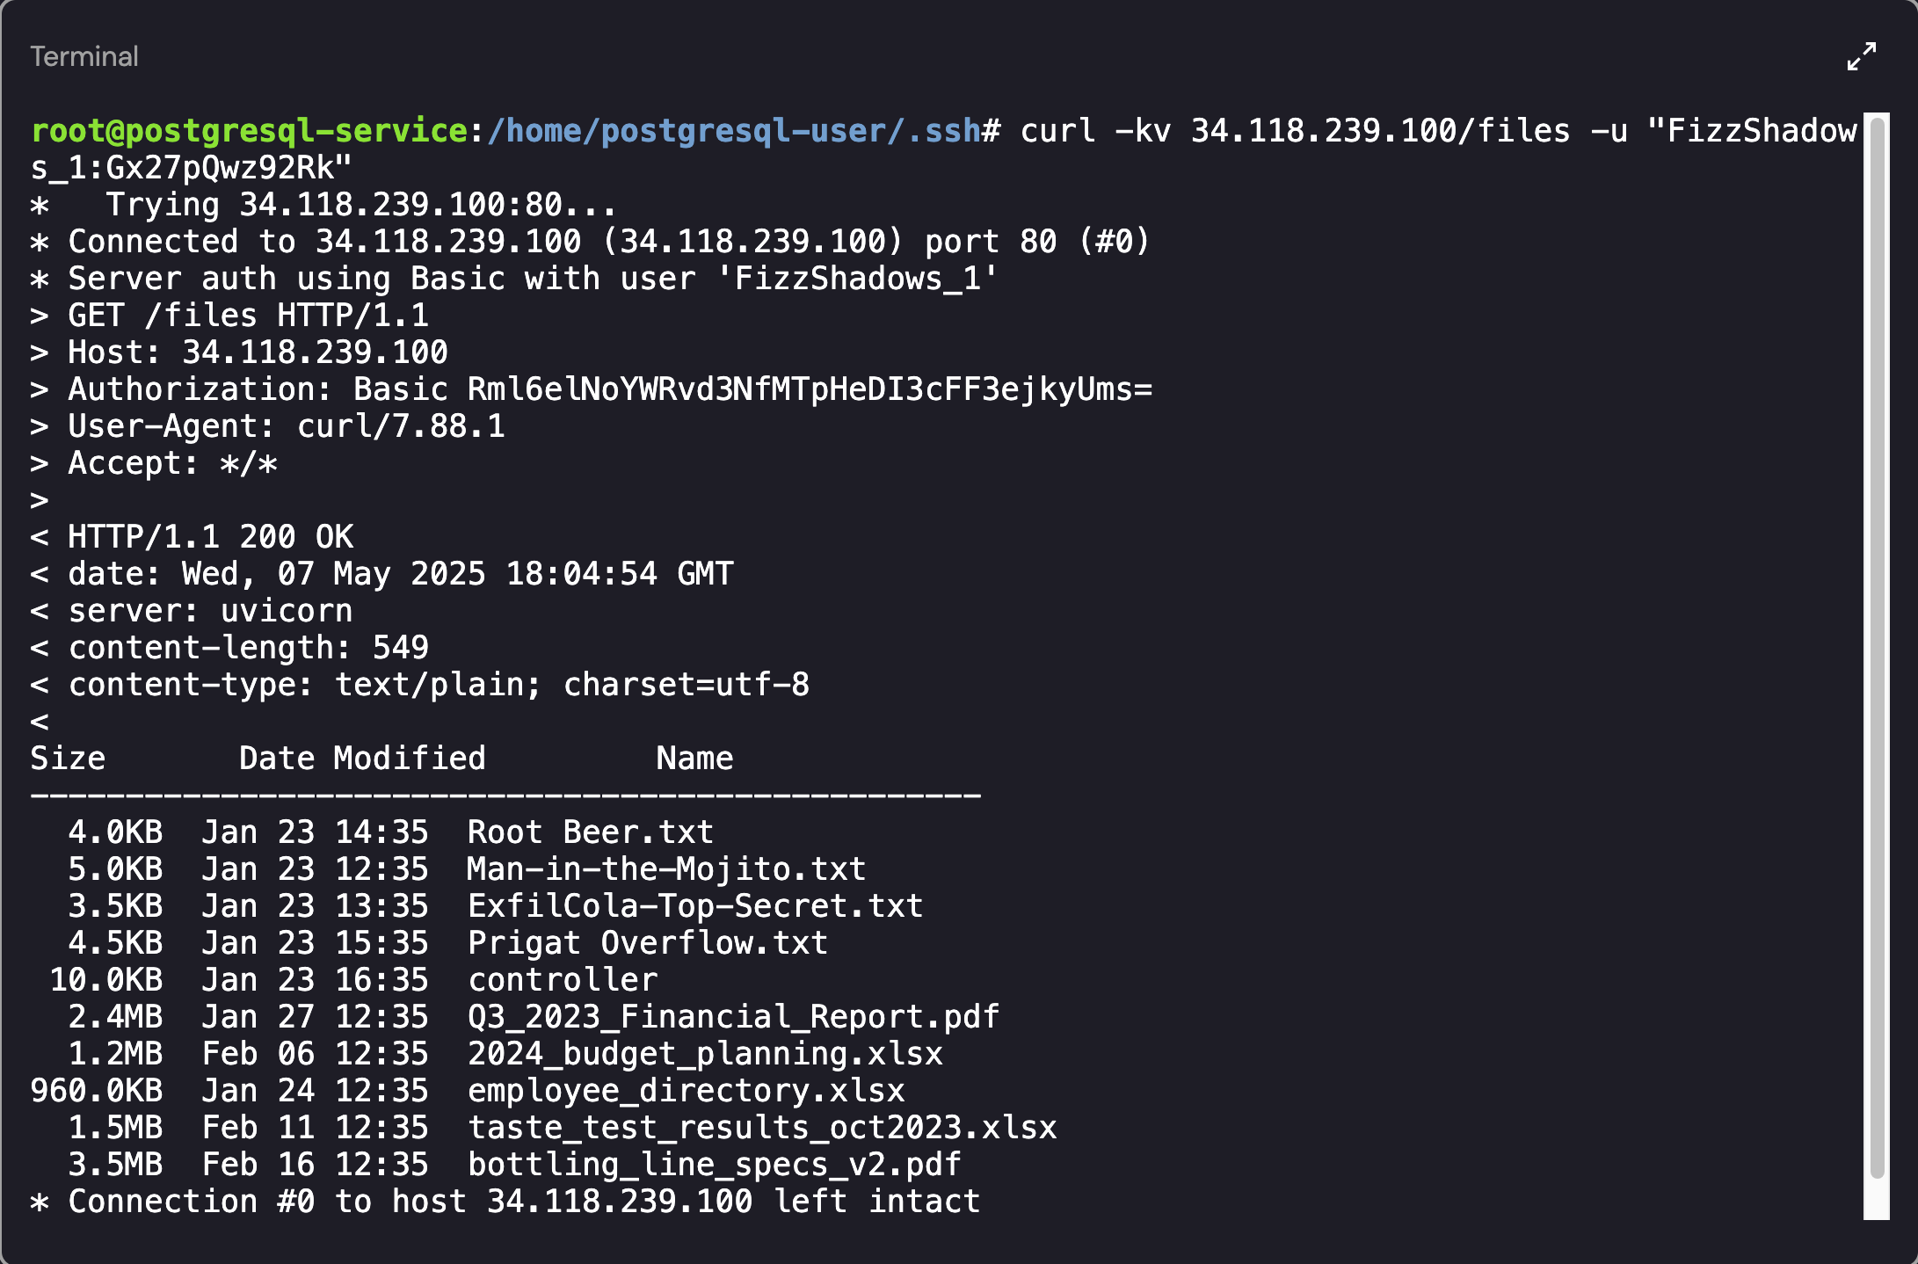Click the Man-in-the-Mojito.txt file name
1918x1264 pixels.
coord(666,869)
